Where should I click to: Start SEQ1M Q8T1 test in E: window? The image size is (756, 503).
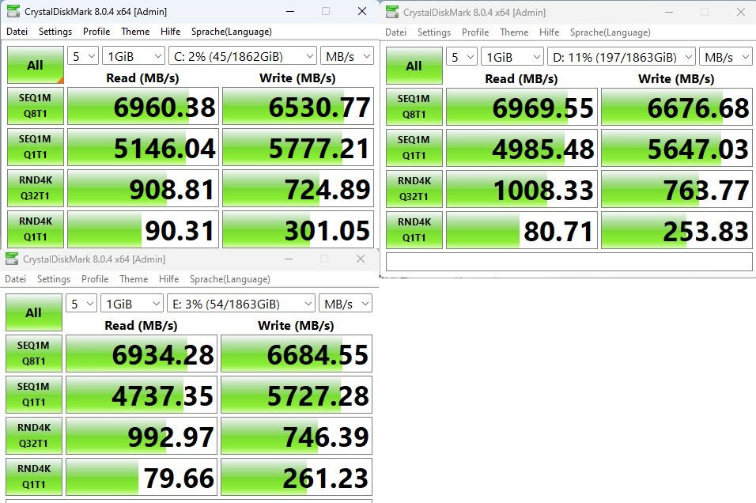[34, 354]
